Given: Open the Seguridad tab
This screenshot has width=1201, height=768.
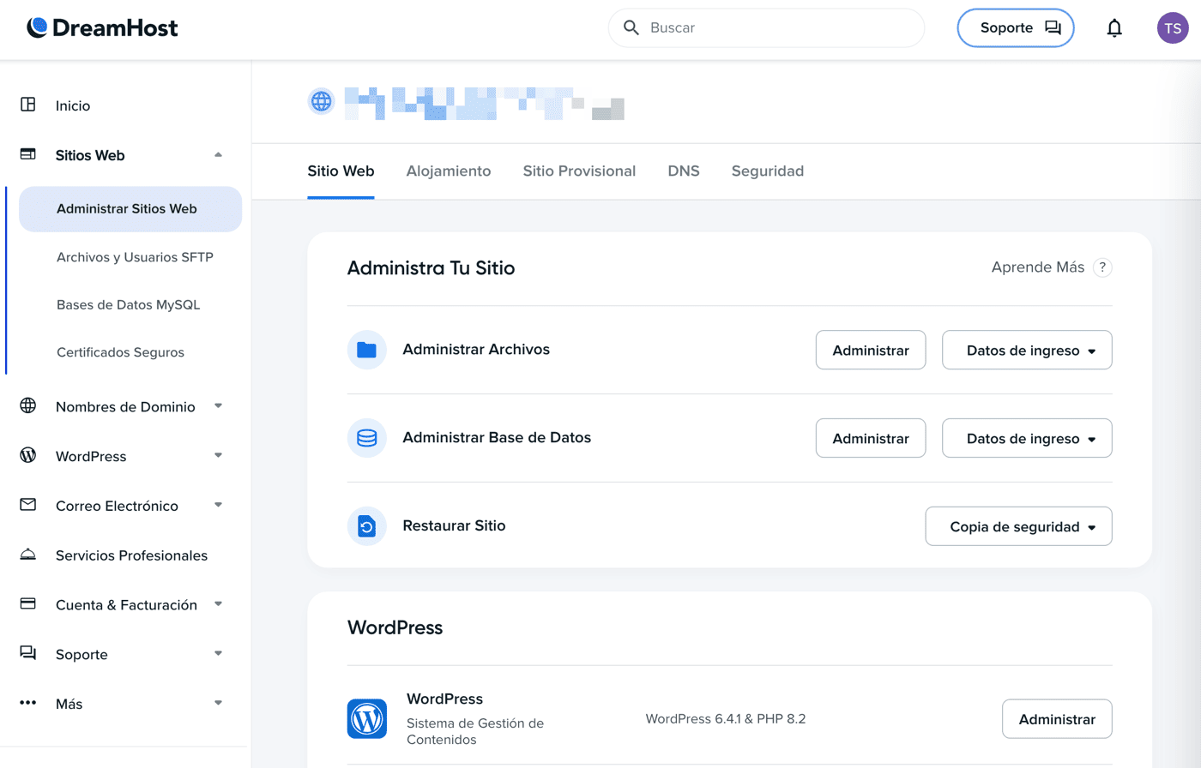Looking at the screenshot, I should [768, 171].
